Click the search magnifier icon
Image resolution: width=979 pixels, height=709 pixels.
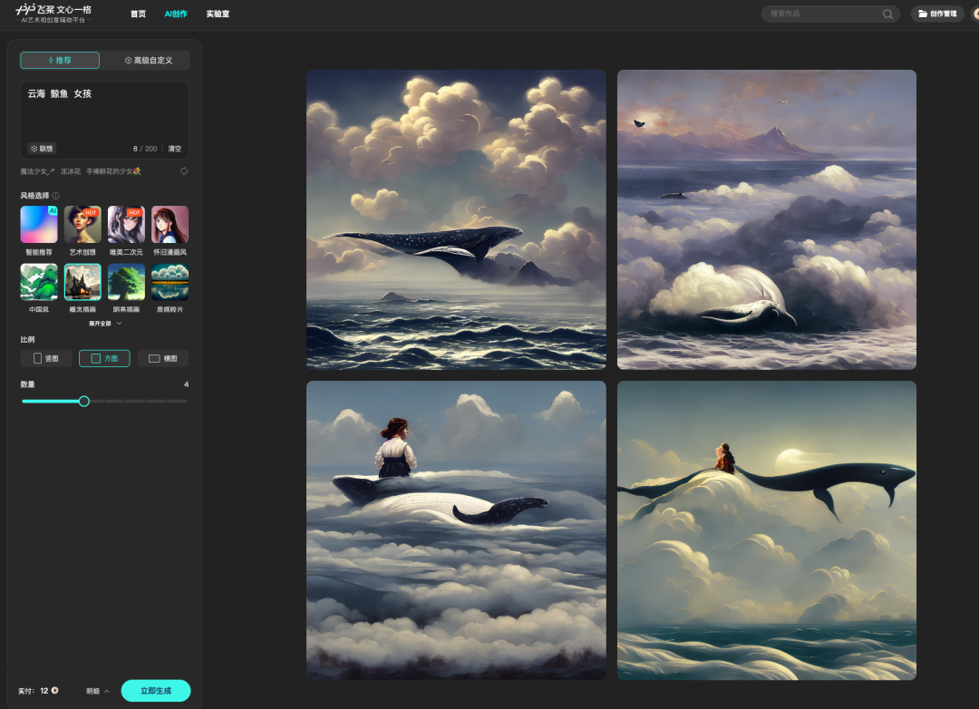point(887,14)
